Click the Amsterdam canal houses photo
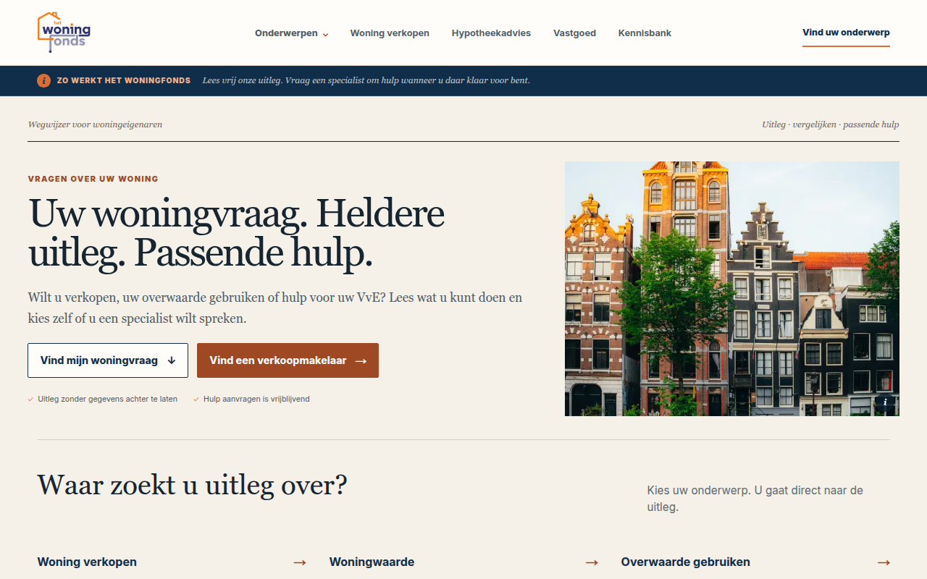Viewport: 927px width, 579px height. (732, 289)
